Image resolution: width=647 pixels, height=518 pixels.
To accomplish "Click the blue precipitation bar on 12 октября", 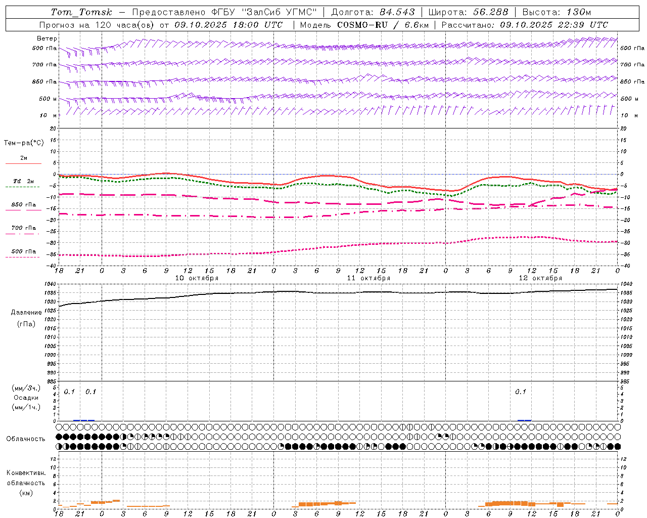I will pos(524,420).
